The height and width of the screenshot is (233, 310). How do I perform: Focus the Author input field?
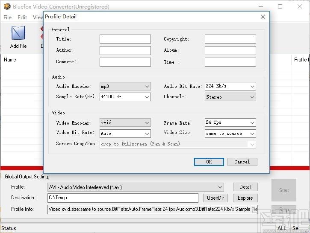pos(125,50)
